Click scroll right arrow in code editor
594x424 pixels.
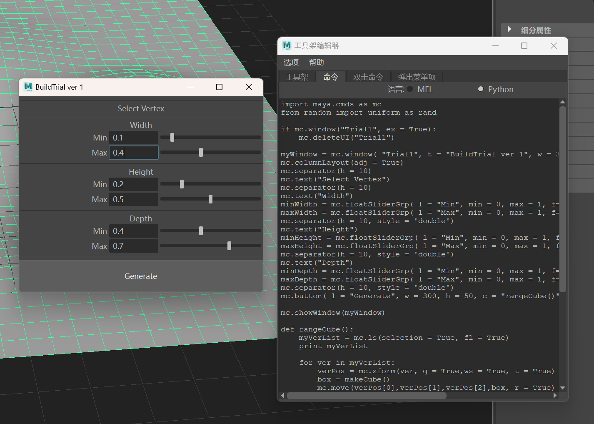coord(555,395)
